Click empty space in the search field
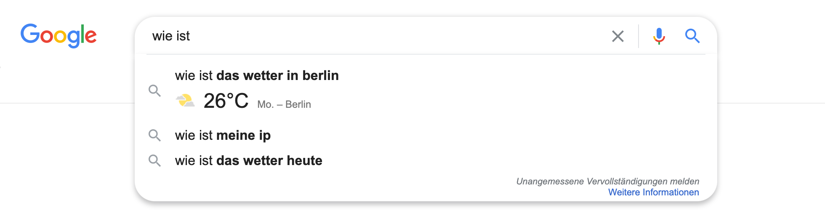825x224 pixels. pos(379,36)
